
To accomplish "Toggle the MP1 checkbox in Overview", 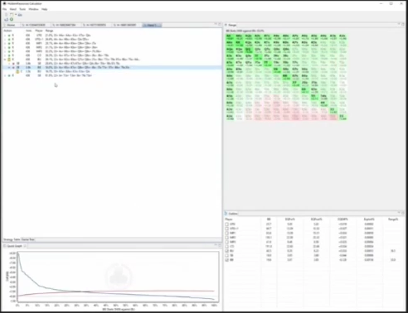I will pyautogui.click(x=227, y=233).
